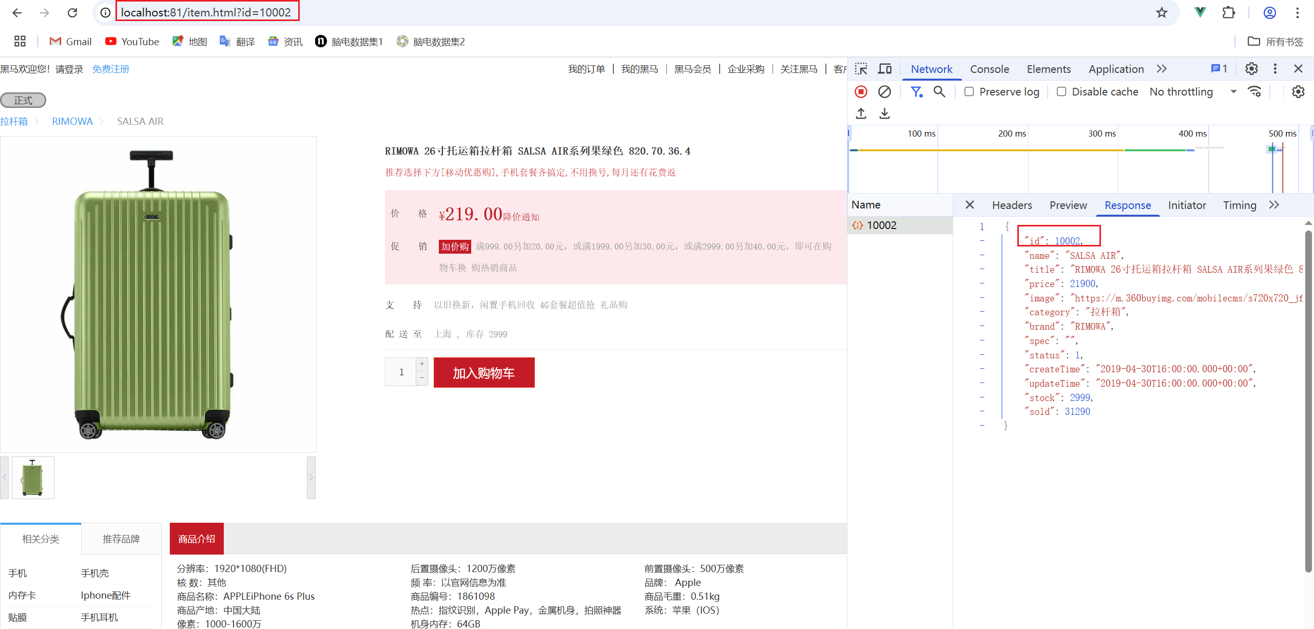
Task: Bookmark this page with star icon
Action: (x=1162, y=13)
